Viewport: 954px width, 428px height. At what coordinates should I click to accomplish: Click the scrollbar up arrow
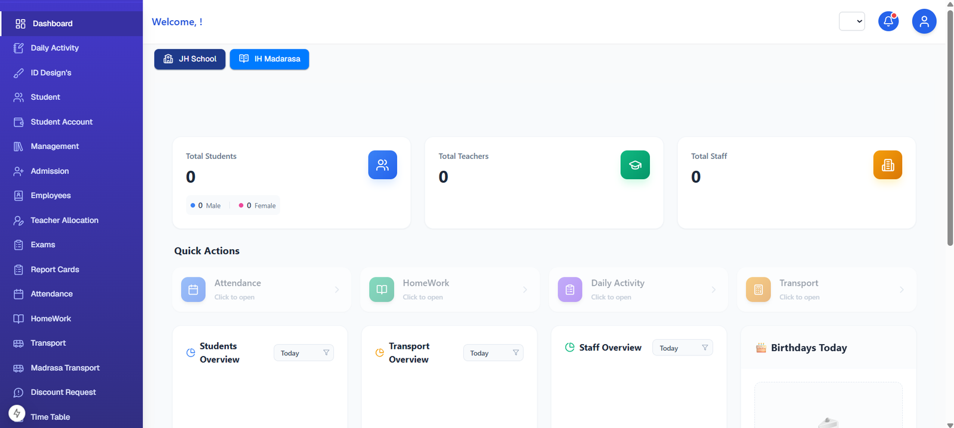(950, 4)
